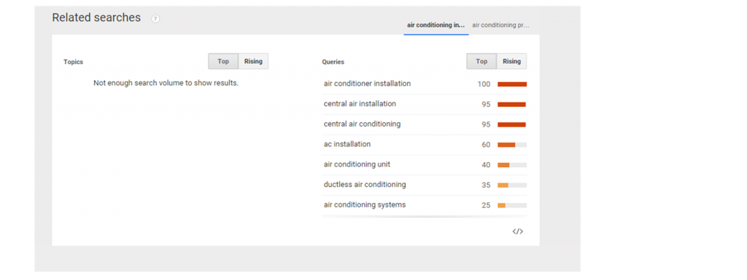Click the help question mark icon
The image size is (747, 280).
pos(155,19)
